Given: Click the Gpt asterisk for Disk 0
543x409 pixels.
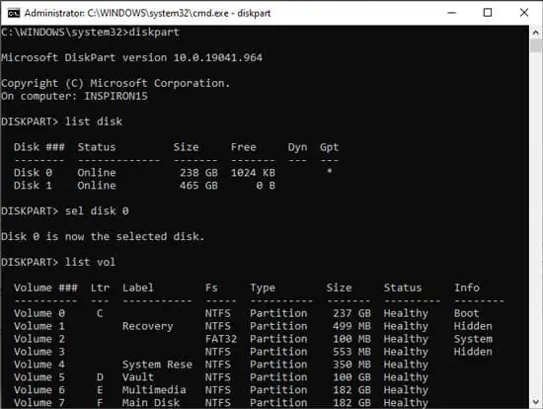Looking at the screenshot, I should [330, 171].
